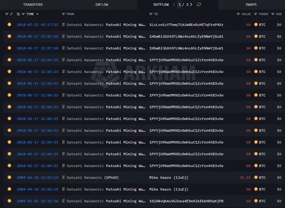Click Satoshi avatar icon on 2009-02-02 row

(x=64, y=200)
